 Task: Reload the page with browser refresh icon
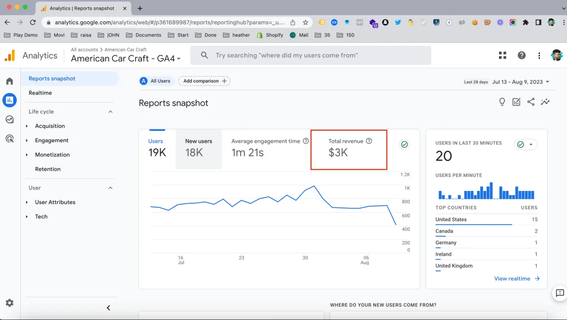(33, 22)
